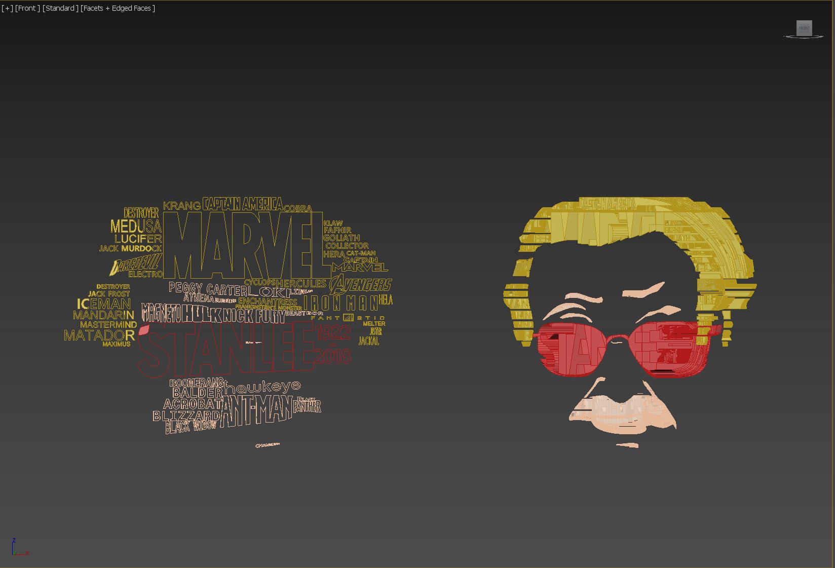Screen dimensions: 835x568
Task: Select the JACK MURDOCK text spline
Action: (x=130, y=248)
